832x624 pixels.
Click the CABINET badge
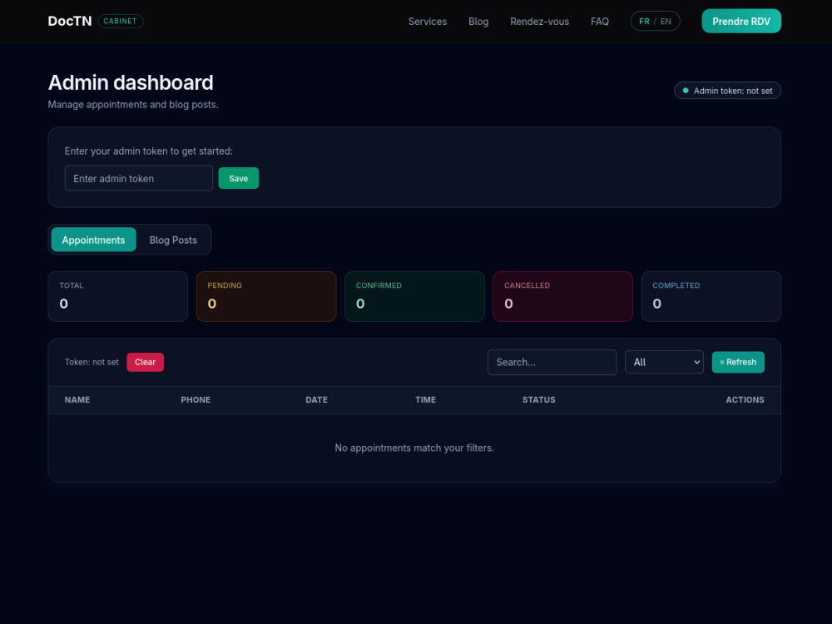tap(120, 22)
